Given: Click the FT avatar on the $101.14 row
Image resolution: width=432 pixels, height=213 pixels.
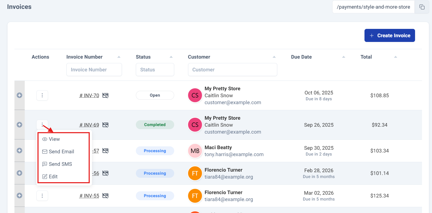Looking at the screenshot, I should point(195,173).
